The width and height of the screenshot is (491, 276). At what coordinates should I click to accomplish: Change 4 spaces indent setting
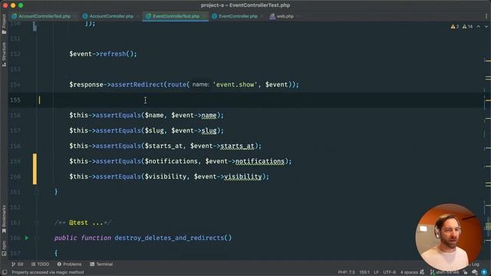point(409,272)
